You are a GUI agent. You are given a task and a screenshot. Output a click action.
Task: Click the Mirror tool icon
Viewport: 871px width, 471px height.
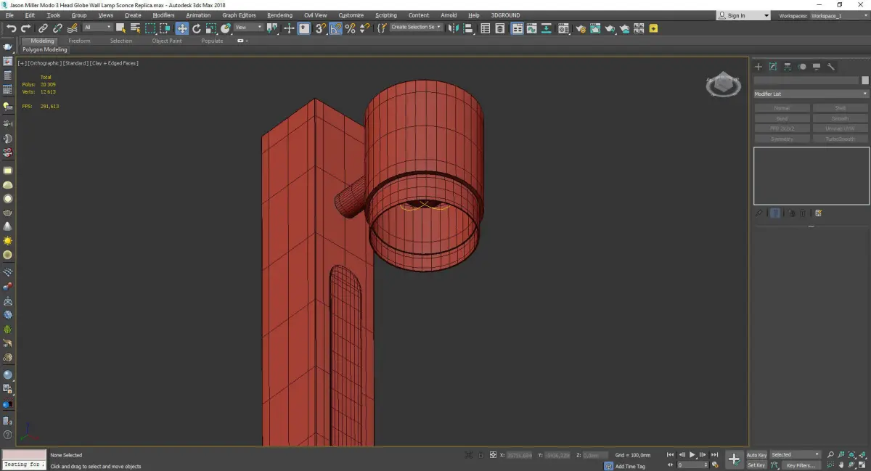click(x=453, y=28)
